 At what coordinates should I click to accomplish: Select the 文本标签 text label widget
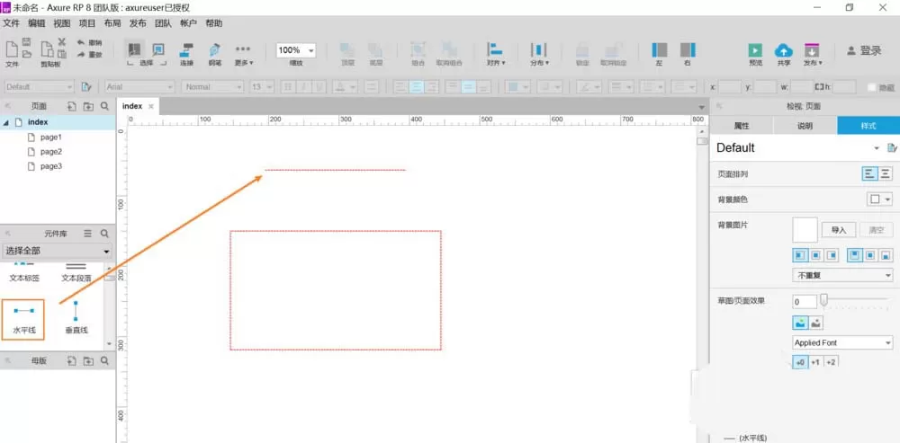tap(24, 273)
